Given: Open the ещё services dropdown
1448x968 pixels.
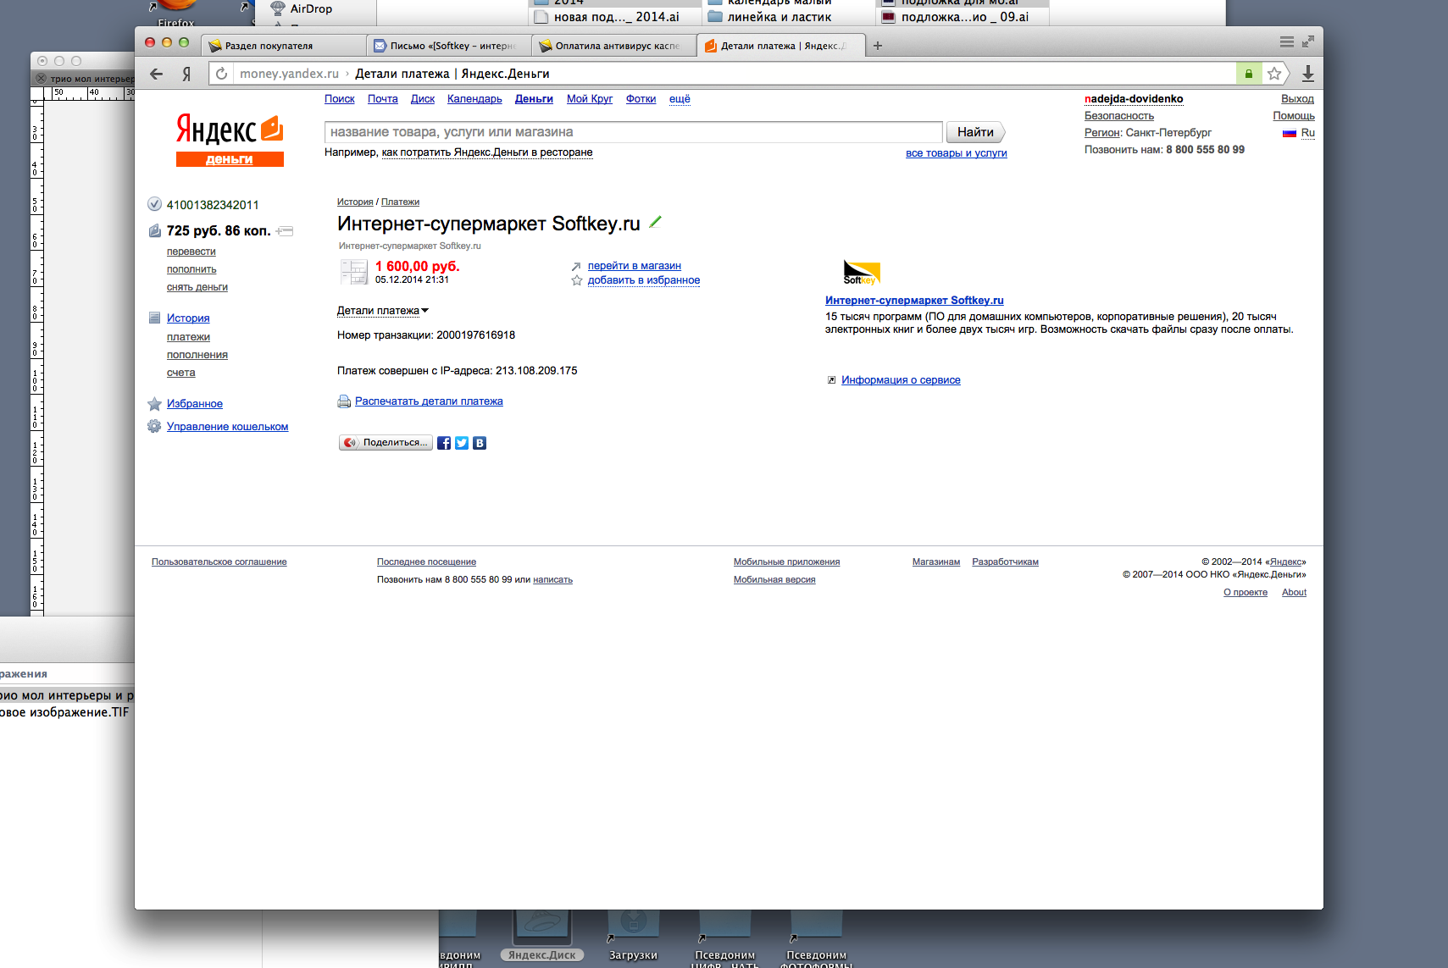Looking at the screenshot, I should [680, 99].
